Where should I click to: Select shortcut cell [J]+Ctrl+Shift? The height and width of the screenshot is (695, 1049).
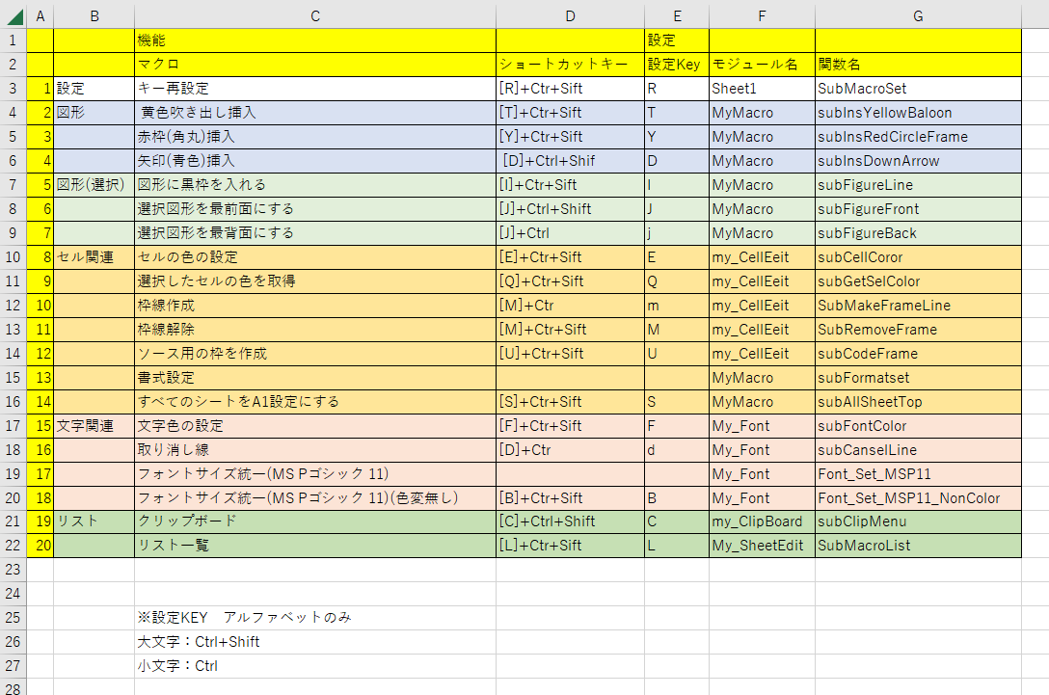coord(570,209)
